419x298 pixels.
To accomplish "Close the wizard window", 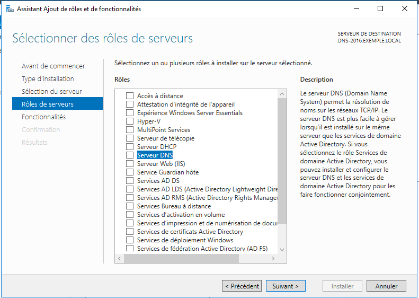I will pos(405,9).
